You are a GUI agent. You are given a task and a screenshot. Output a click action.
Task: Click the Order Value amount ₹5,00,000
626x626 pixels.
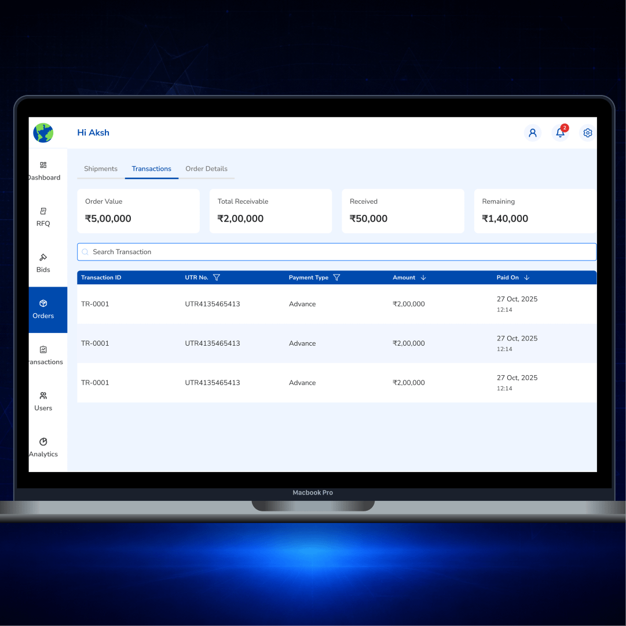click(x=108, y=219)
